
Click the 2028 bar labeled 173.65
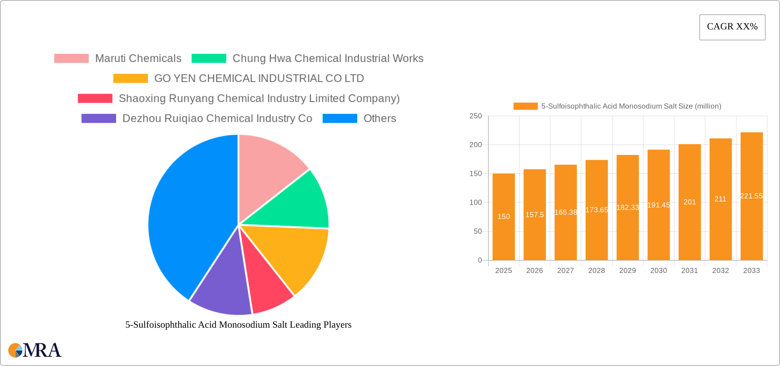click(597, 210)
